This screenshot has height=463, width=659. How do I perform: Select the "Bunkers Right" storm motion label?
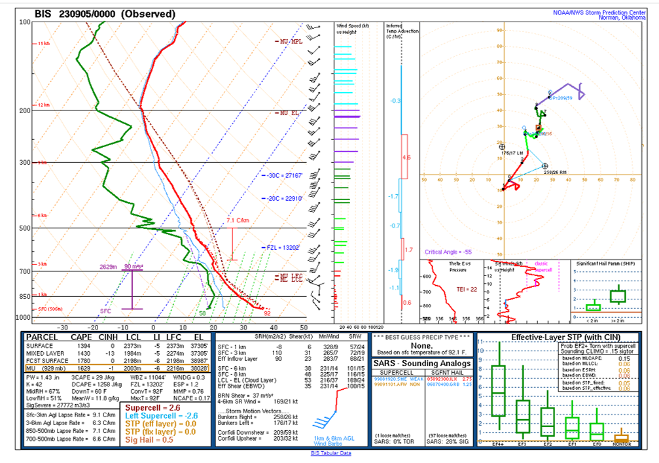235,417
